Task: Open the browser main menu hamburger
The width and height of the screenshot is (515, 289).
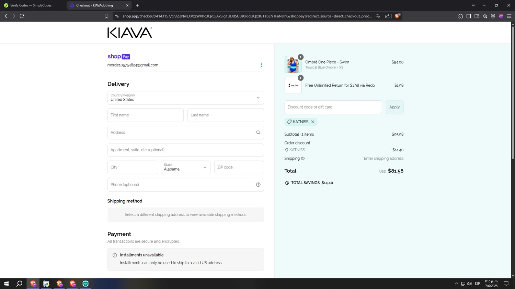Action: [x=509, y=16]
